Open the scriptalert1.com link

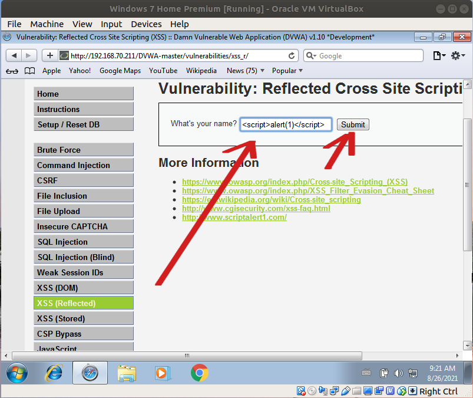(234, 218)
